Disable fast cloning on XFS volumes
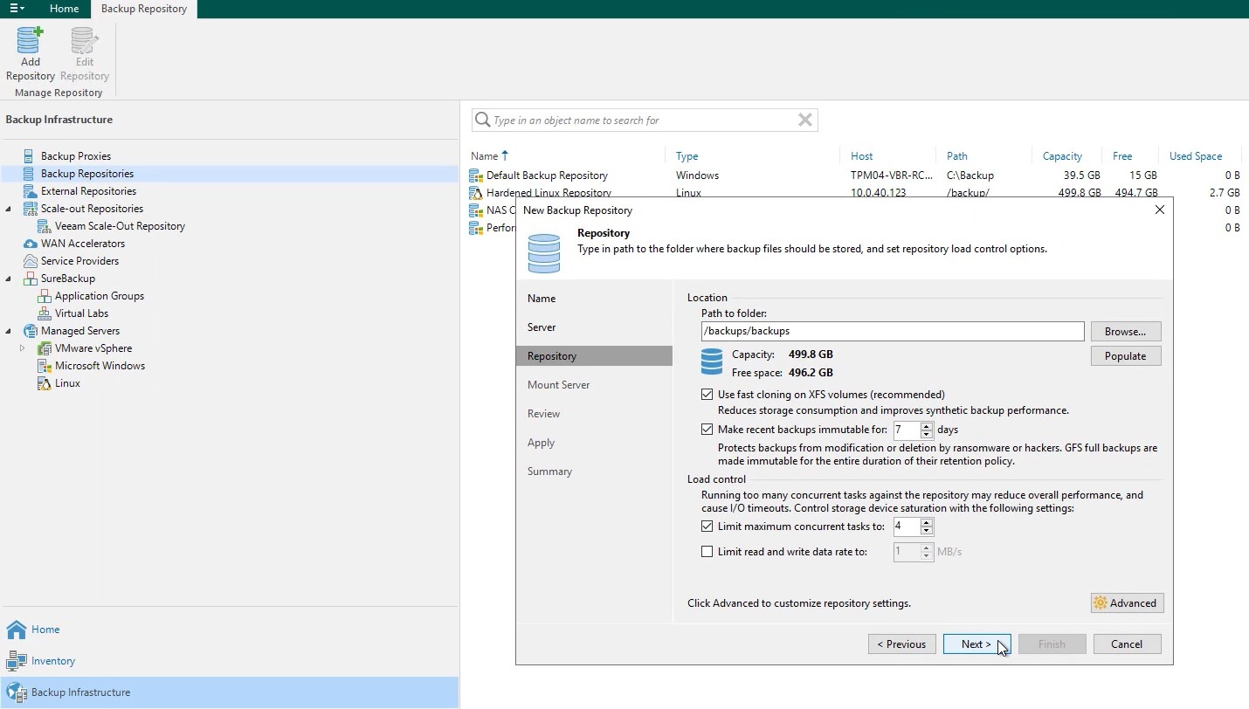This screenshot has height=709, width=1249. (x=707, y=395)
